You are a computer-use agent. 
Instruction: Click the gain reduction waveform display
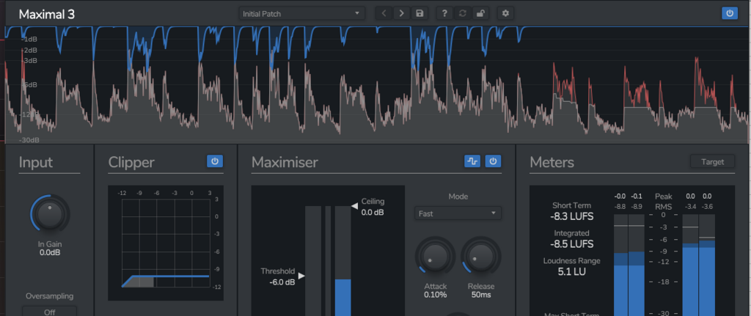[375, 84]
